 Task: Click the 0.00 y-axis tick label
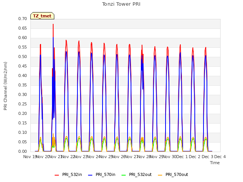coord(23,151)
